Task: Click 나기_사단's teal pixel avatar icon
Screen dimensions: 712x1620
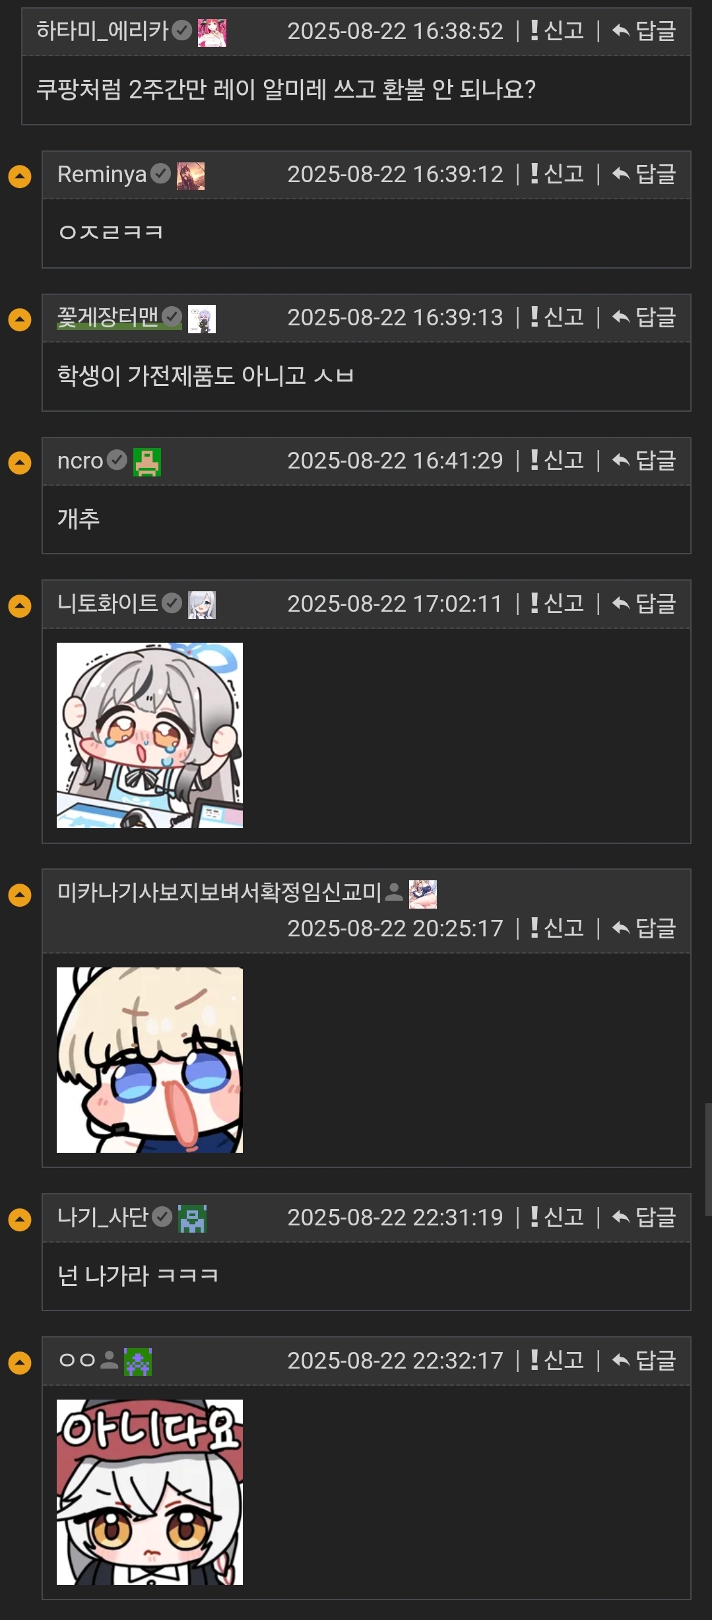Action: (193, 1219)
